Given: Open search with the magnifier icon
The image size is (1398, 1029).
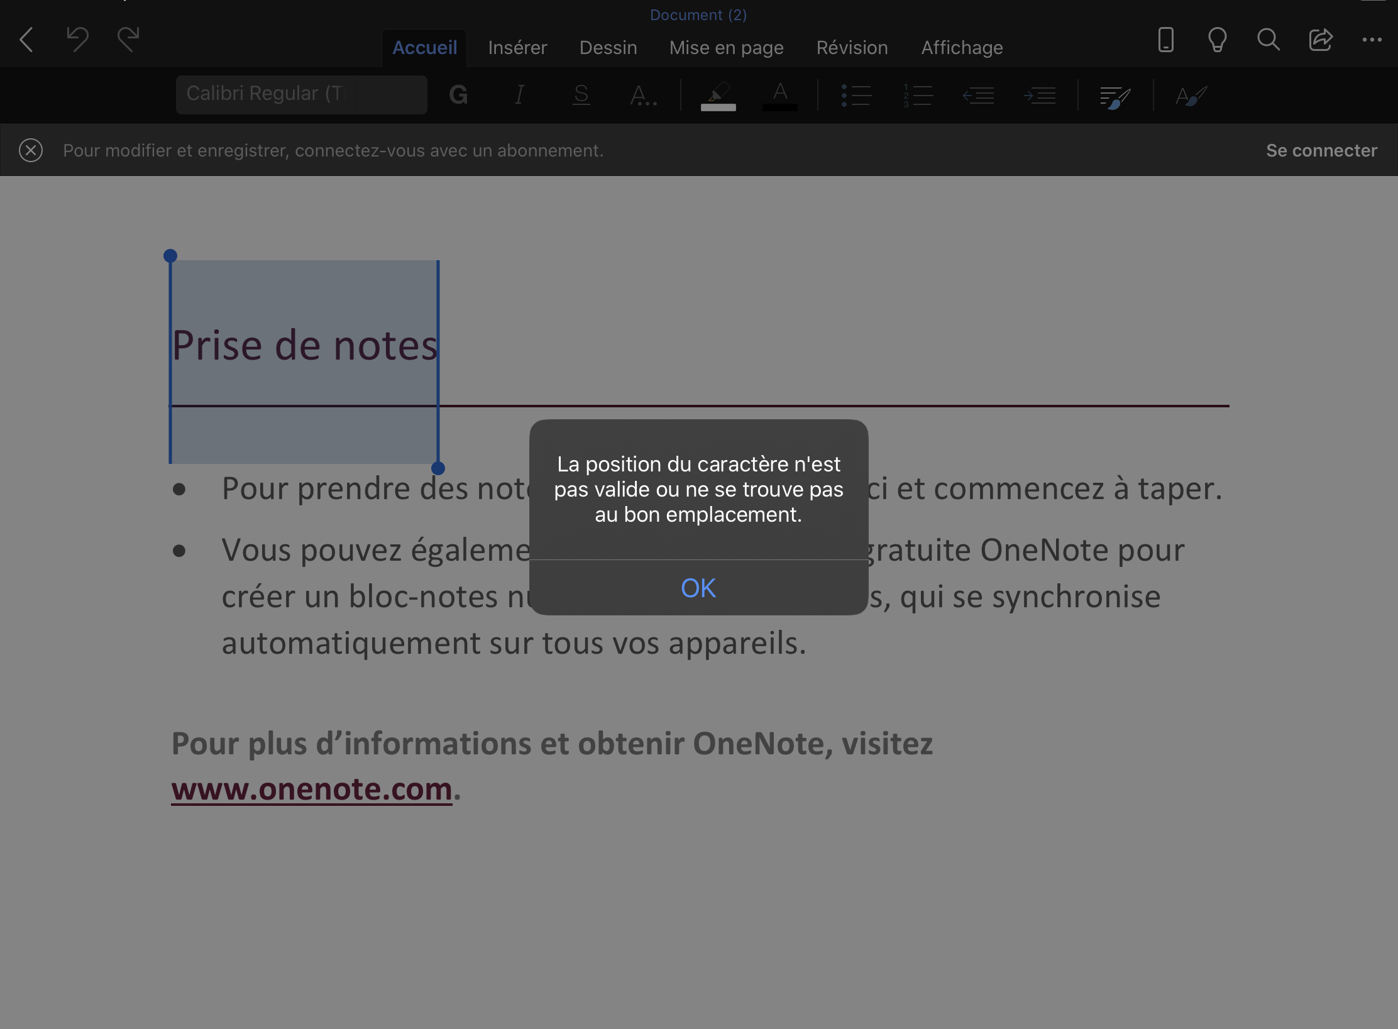Looking at the screenshot, I should pyautogui.click(x=1269, y=40).
